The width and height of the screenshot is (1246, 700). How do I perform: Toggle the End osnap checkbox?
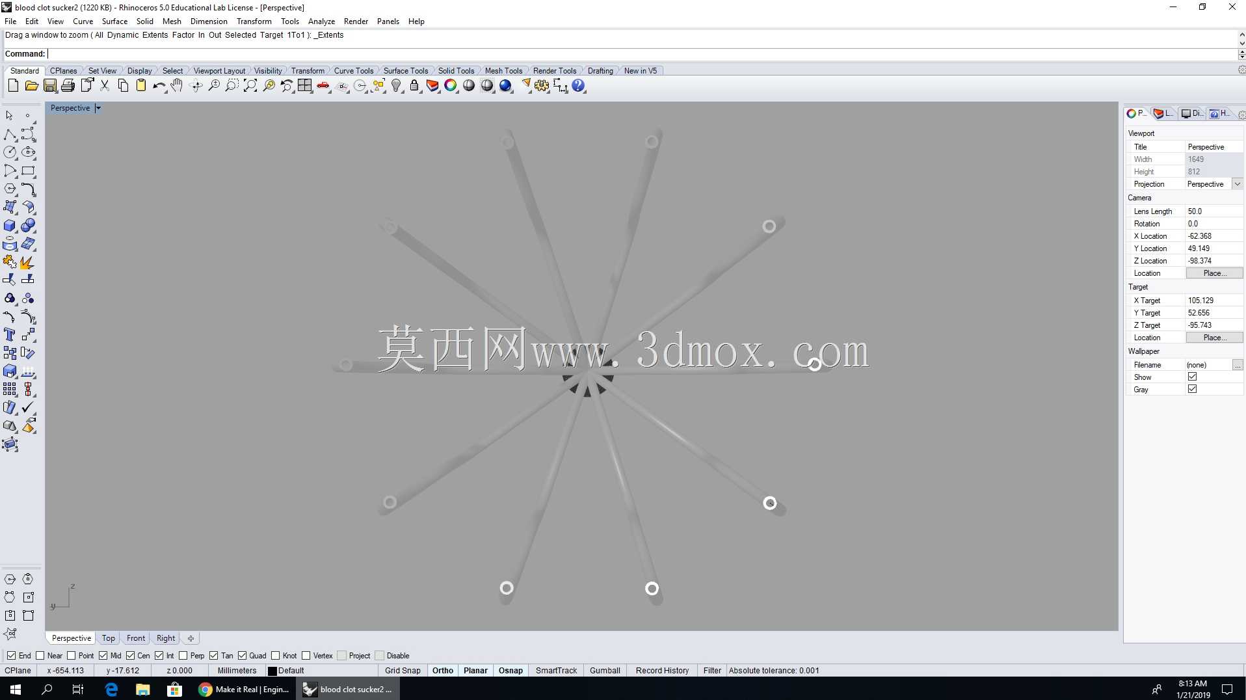click(11, 656)
